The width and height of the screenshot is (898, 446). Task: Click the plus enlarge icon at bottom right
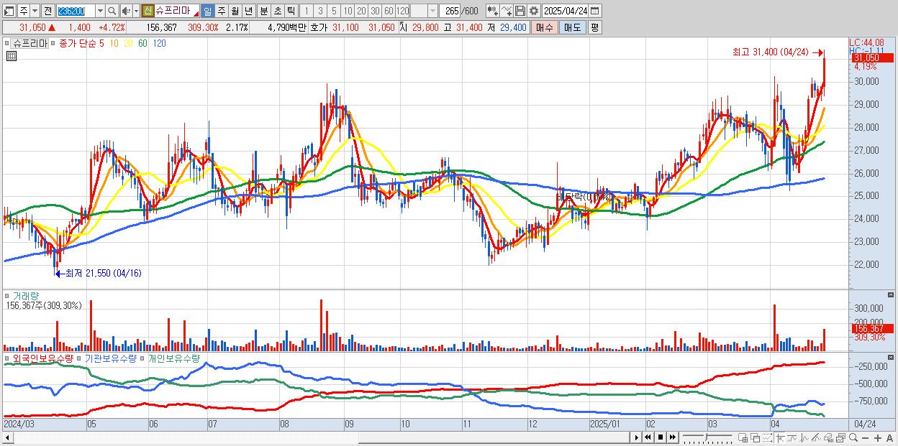878,437
